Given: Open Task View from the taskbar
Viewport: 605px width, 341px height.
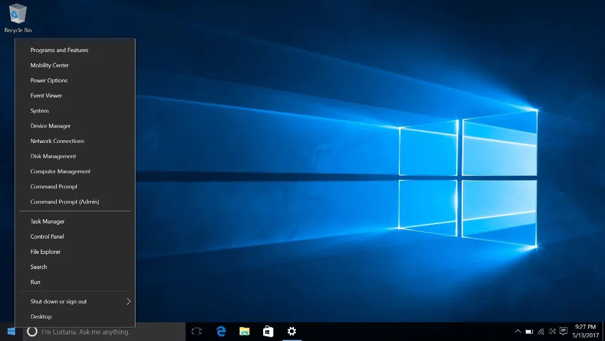Looking at the screenshot, I should [x=197, y=331].
